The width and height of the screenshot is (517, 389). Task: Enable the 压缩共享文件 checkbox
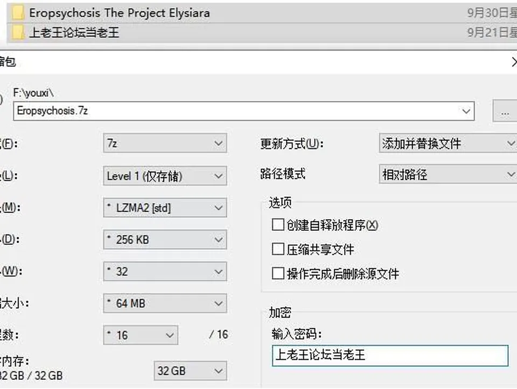pyautogui.click(x=278, y=249)
